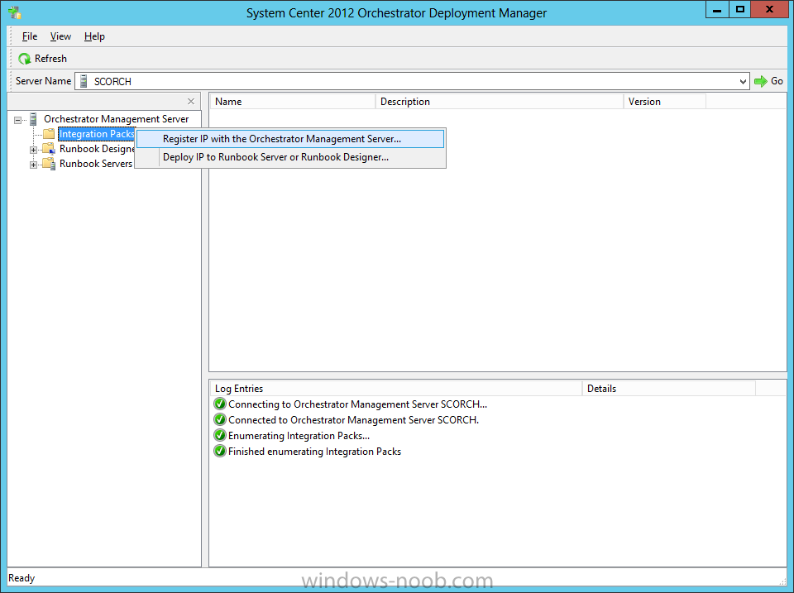The height and width of the screenshot is (593, 794).
Task: Open the Server Name dropdown arrow
Action: (x=743, y=81)
